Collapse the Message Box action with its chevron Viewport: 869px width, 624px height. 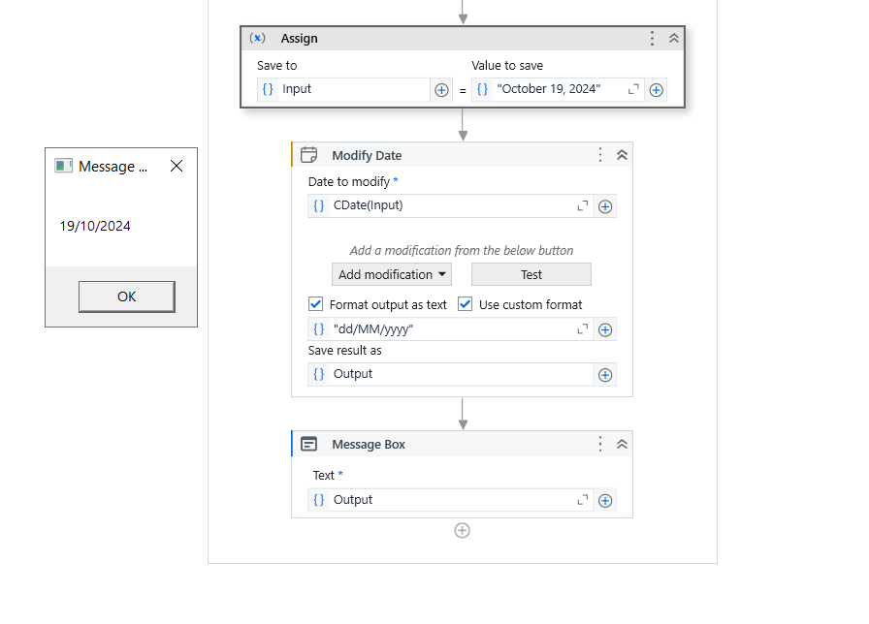click(x=622, y=444)
